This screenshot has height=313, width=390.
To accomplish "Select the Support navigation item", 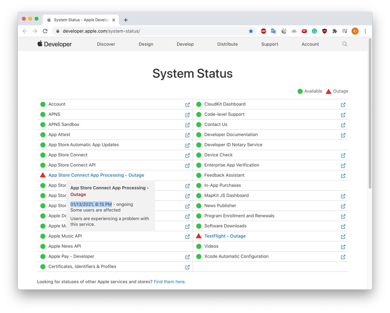I will pyautogui.click(x=270, y=44).
